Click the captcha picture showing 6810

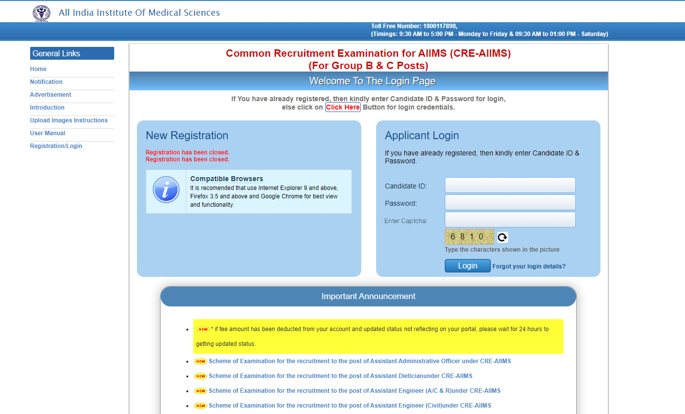coord(469,237)
